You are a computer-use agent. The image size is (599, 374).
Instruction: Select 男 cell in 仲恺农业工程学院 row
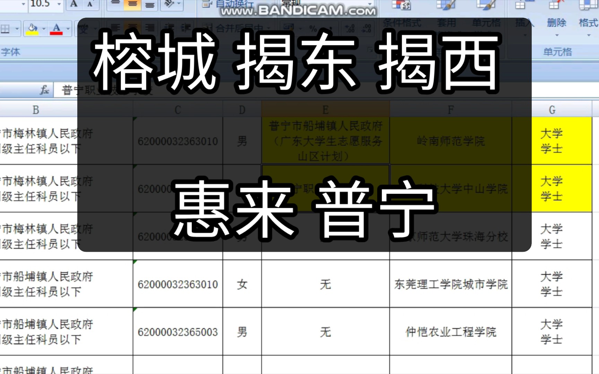[x=242, y=332]
